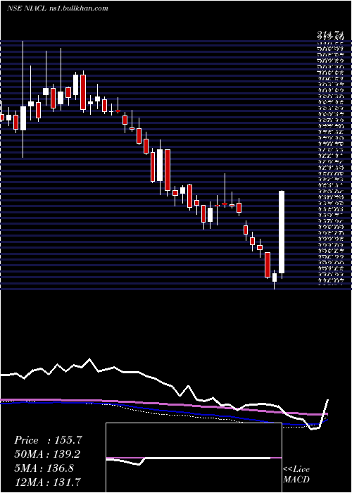Select the 12MA : 131.7 value

[x=47, y=482]
